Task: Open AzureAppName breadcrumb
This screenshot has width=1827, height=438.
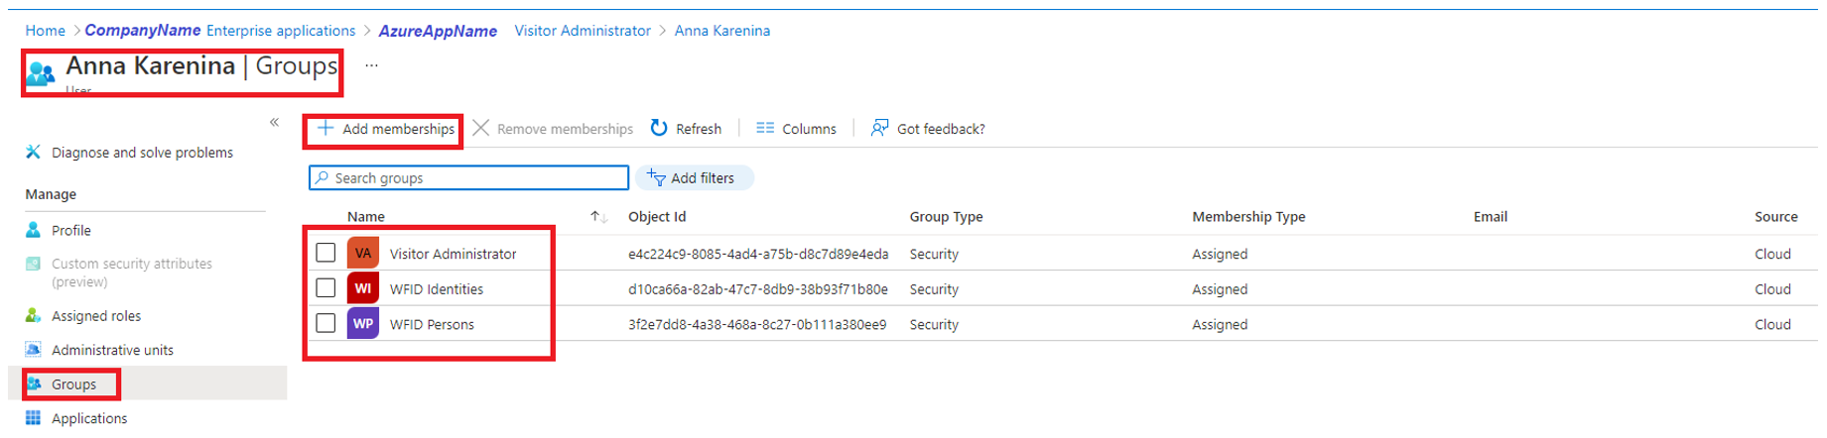Action: (x=438, y=31)
